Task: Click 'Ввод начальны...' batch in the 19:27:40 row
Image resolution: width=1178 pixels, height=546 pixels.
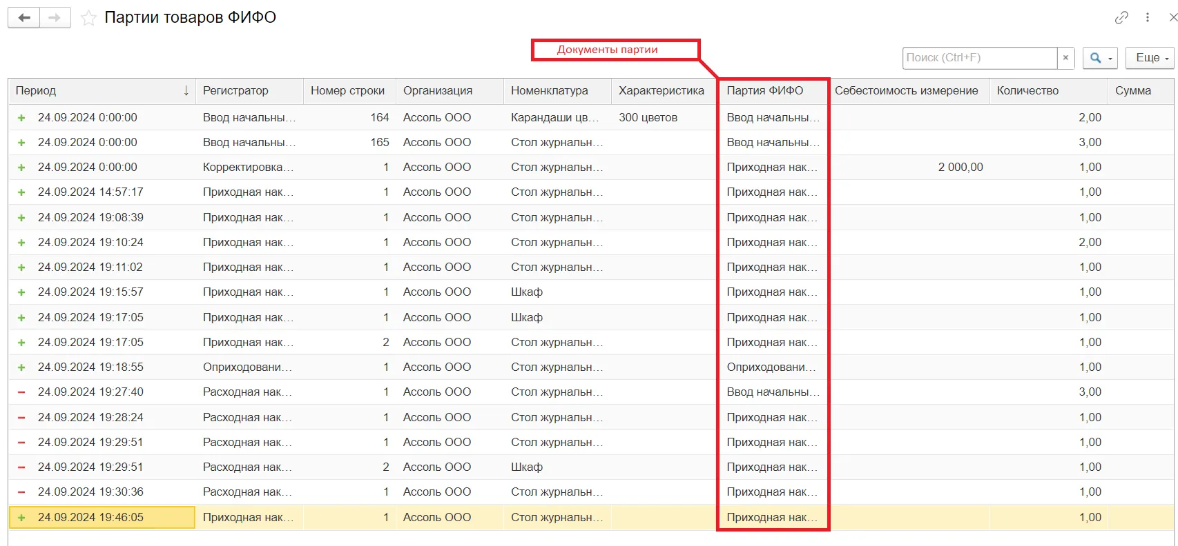Action: [x=773, y=392]
